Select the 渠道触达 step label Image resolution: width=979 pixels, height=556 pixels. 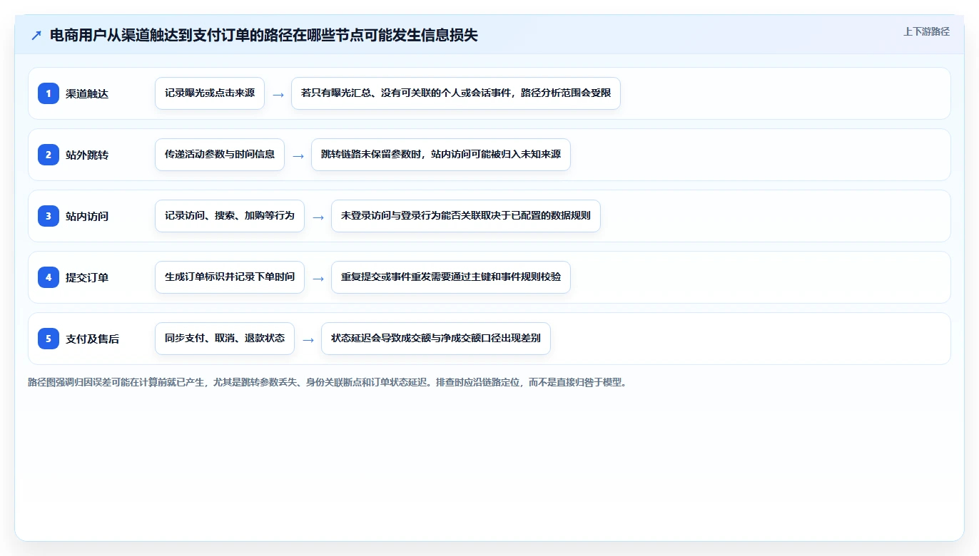87,93
